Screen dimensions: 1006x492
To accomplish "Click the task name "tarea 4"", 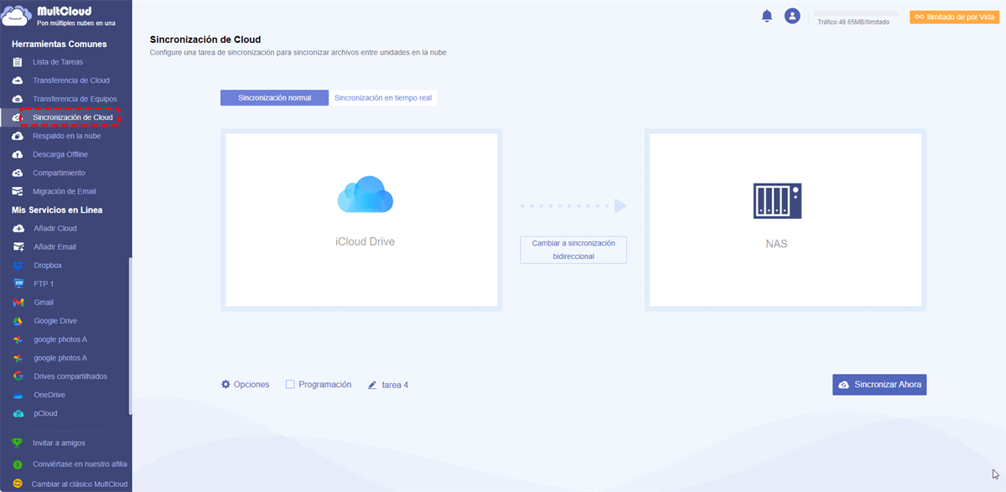I will tap(395, 386).
